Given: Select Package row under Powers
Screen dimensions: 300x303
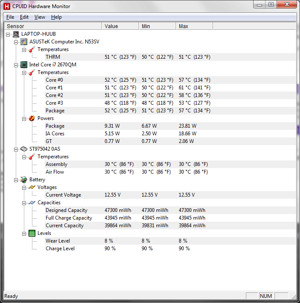Looking at the screenshot, I should (x=170, y=126).
